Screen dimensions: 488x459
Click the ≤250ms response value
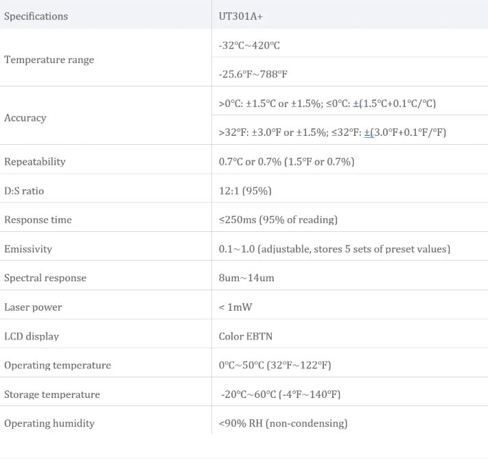tap(278, 220)
